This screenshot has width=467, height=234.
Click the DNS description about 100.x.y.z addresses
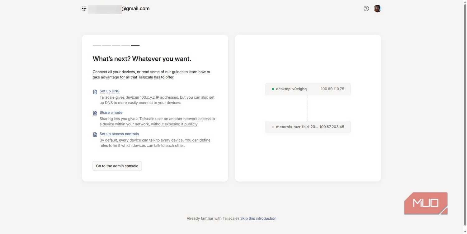[157, 100]
